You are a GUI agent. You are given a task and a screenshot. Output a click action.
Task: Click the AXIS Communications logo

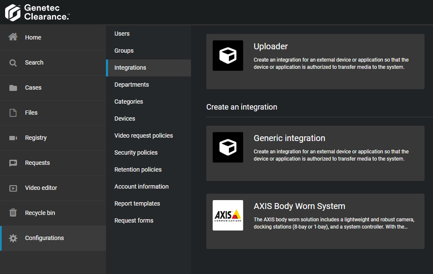pyautogui.click(x=228, y=215)
